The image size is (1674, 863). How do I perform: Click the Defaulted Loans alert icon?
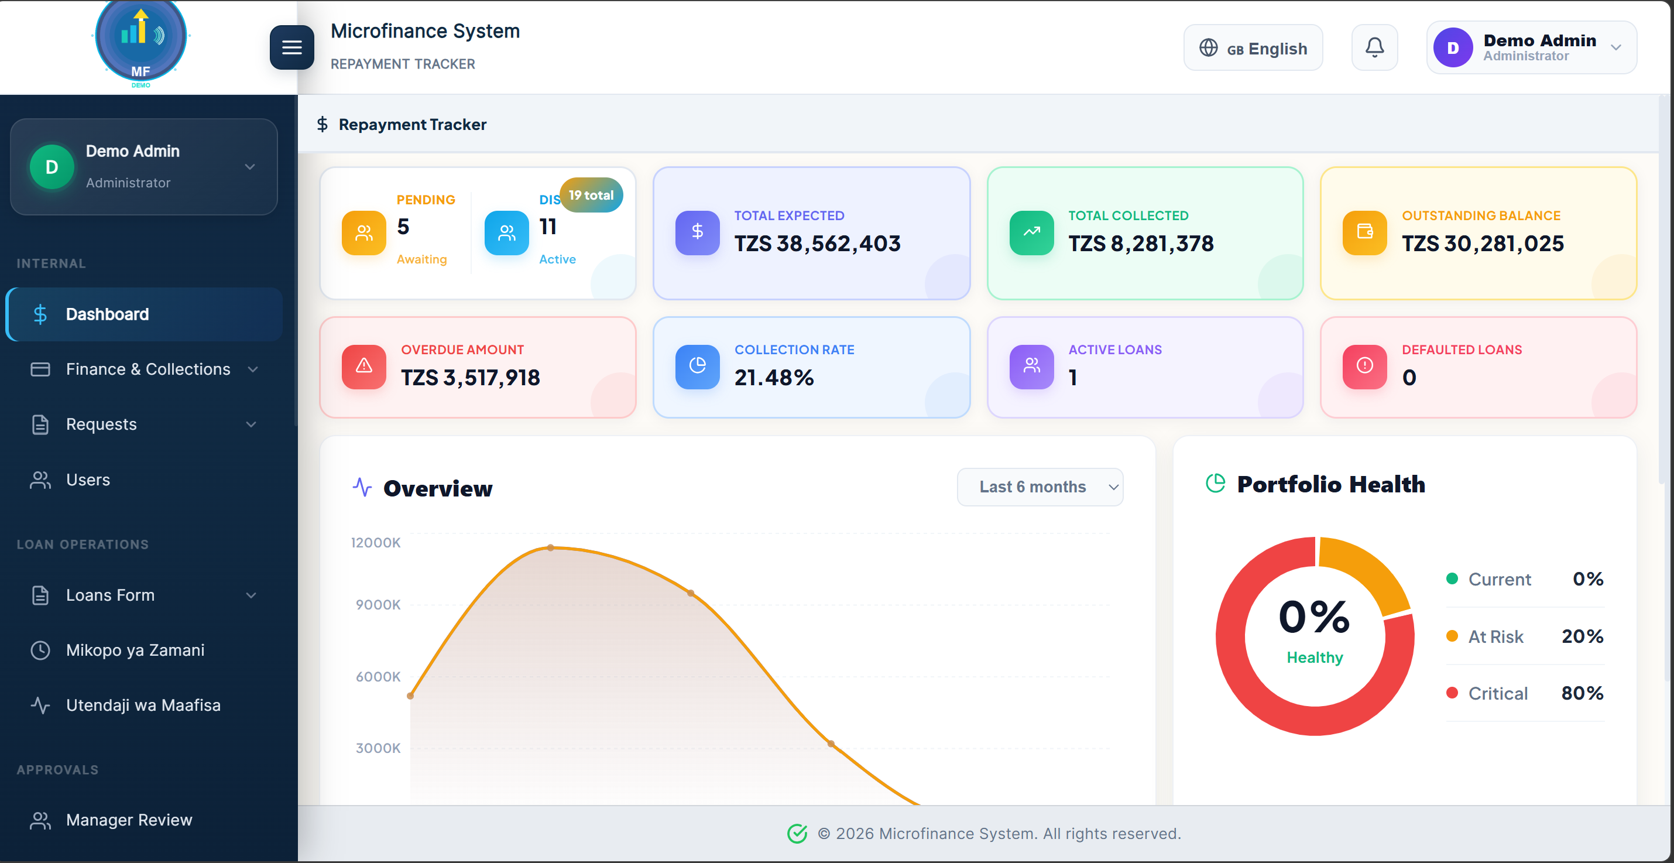1365,367
